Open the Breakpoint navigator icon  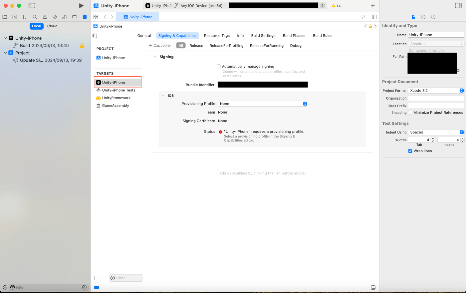pos(75,17)
